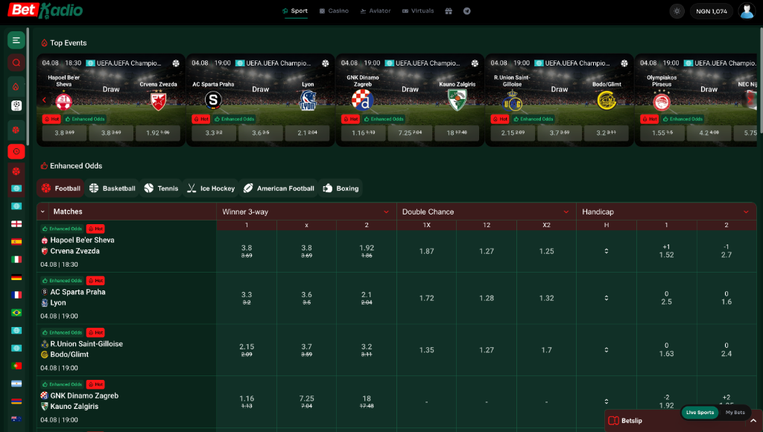
Task: Select the Basketball enhanced odds tab
Action: pos(112,188)
